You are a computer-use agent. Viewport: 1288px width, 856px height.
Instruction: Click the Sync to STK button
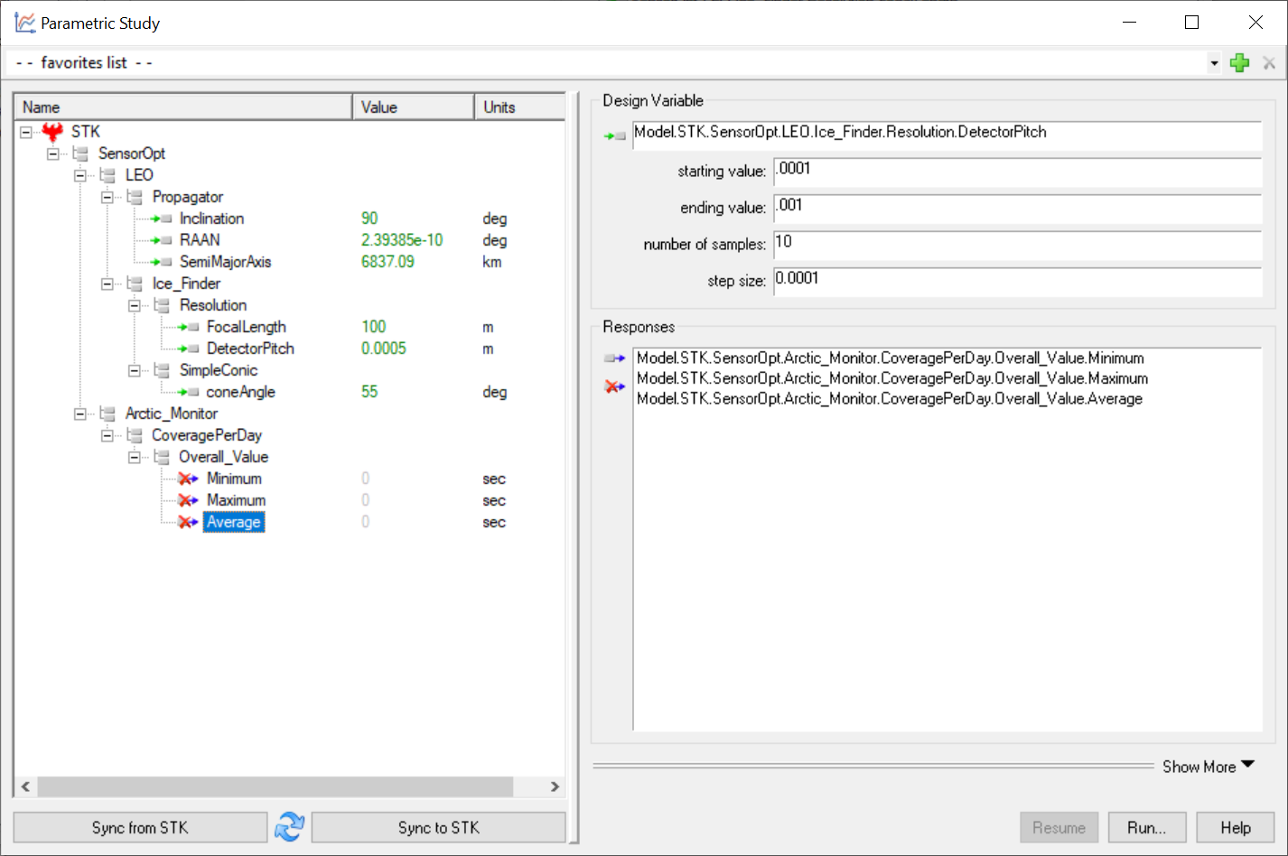[439, 827]
